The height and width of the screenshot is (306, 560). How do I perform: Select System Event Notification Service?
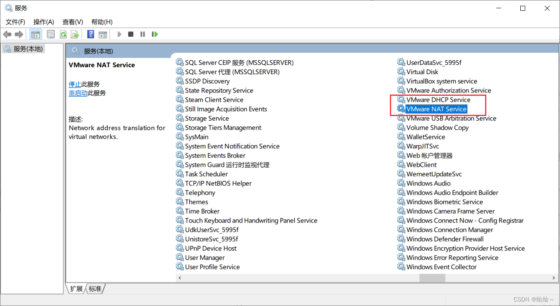pos(232,146)
